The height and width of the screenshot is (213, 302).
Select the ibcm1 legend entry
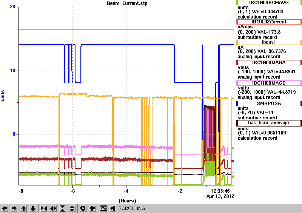pos(269,42)
